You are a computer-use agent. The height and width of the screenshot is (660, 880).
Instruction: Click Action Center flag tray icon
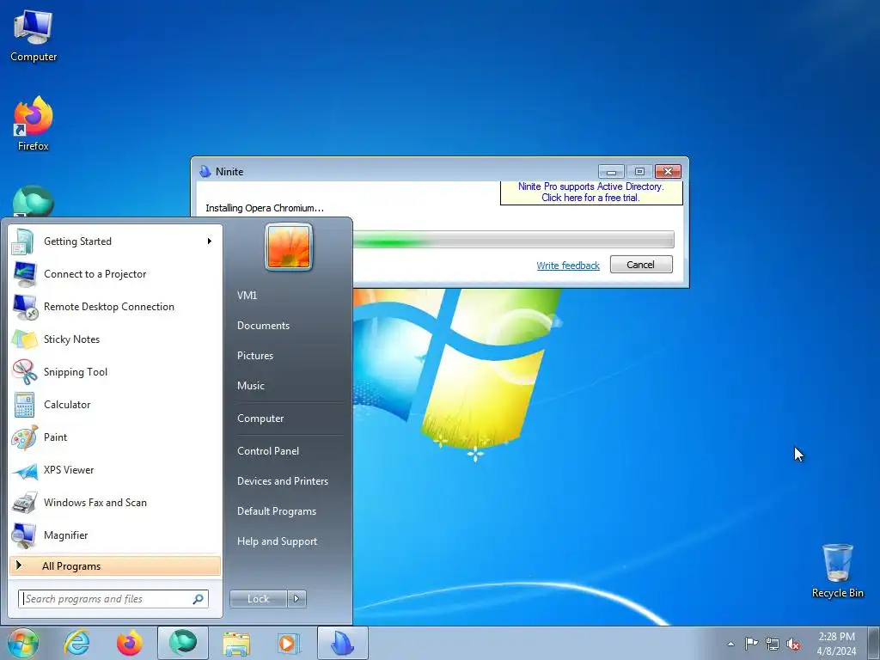pyautogui.click(x=751, y=643)
